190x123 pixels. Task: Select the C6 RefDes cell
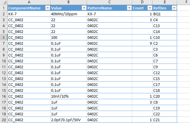pyautogui.click(x=165, y=55)
